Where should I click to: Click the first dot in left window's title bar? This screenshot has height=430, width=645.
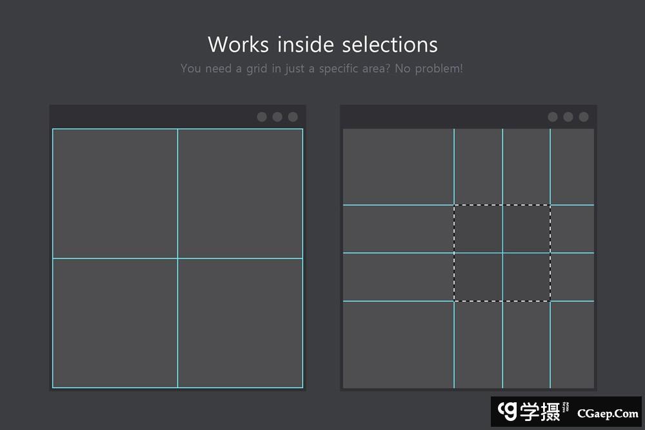point(262,117)
